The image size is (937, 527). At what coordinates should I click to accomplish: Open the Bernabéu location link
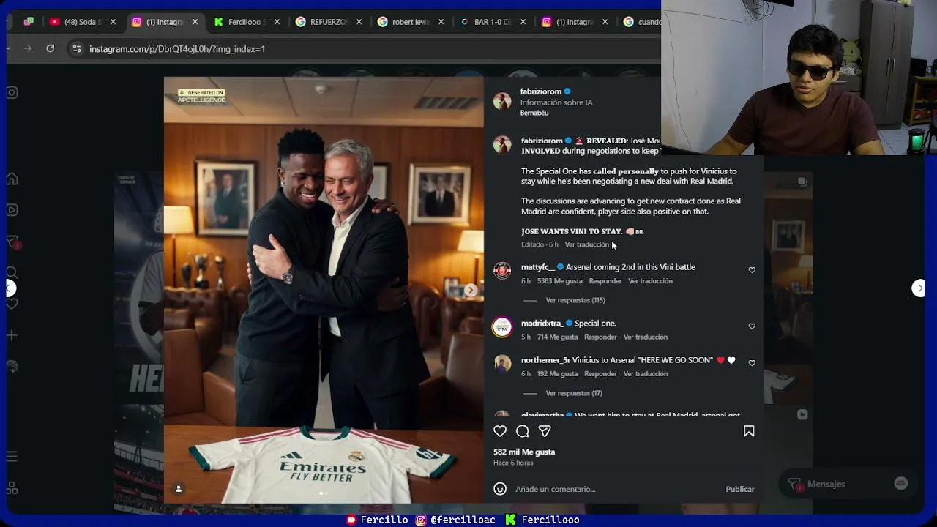click(x=534, y=113)
